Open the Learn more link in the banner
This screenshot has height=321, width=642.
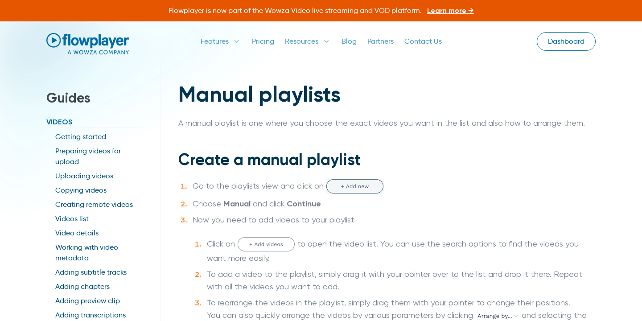pyautogui.click(x=450, y=10)
